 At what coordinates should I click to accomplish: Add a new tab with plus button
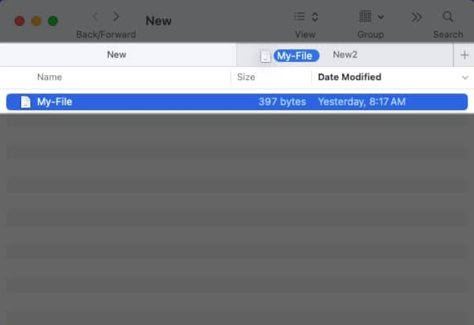[x=464, y=55]
